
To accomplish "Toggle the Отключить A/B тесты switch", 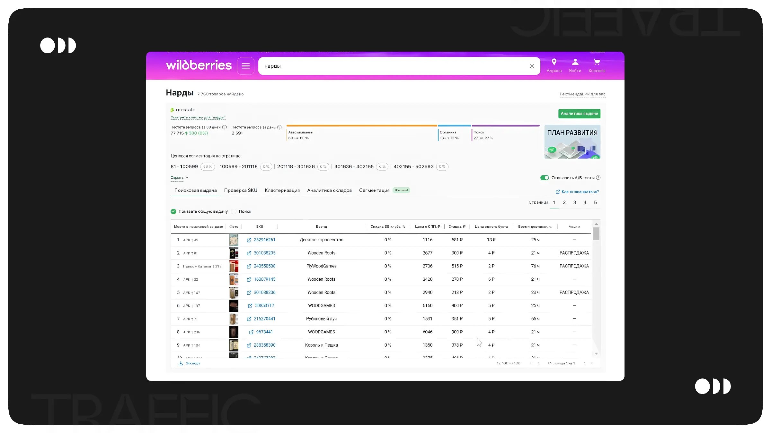I will pyautogui.click(x=545, y=178).
